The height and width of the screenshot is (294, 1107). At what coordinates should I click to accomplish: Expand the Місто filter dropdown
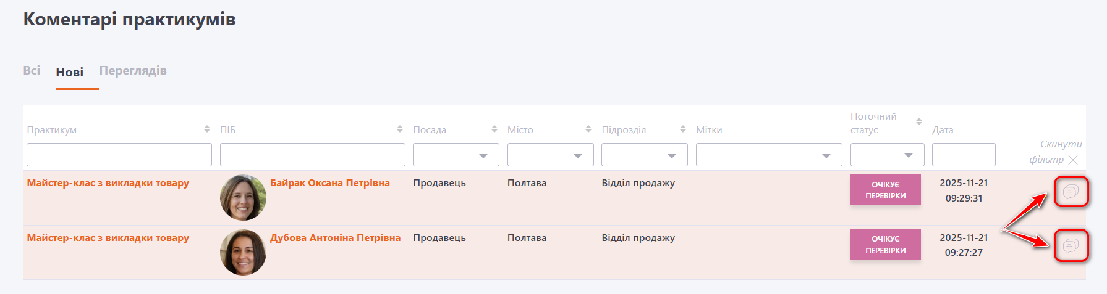[550, 155]
